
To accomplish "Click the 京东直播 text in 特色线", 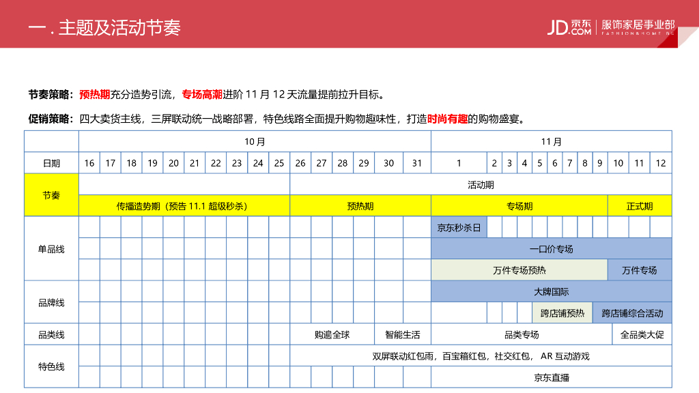I will click(x=552, y=377).
